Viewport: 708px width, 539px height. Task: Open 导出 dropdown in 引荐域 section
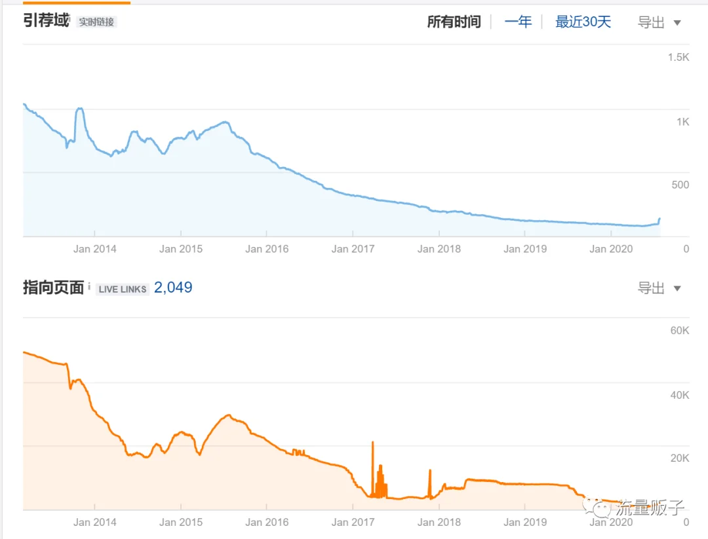659,22
